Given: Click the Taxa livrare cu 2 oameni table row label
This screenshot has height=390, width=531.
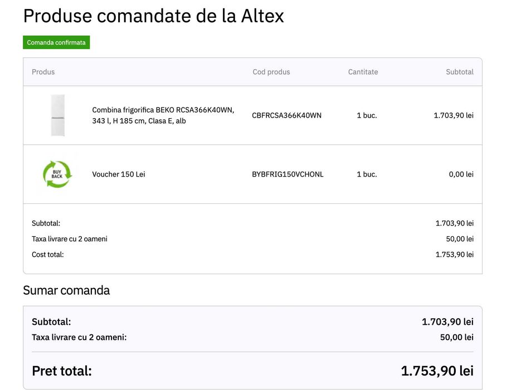Looking at the screenshot, I should pyautogui.click(x=70, y=239).
